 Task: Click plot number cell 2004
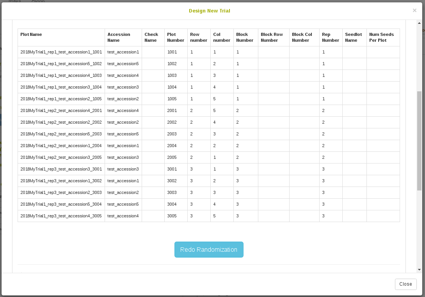pyautogui.click(x=176, y=146)
